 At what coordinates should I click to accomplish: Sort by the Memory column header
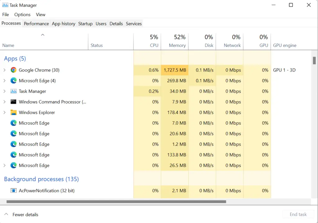[x=175, y=42]
